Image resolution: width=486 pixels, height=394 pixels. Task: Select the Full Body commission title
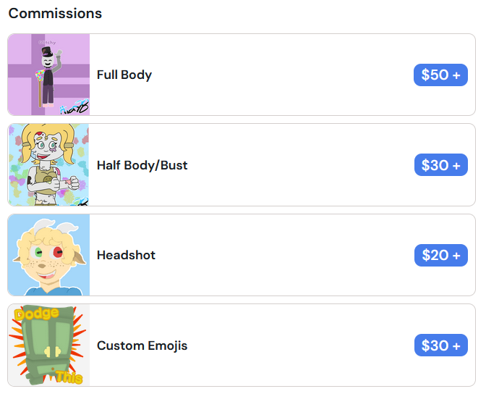click(124, 75)
